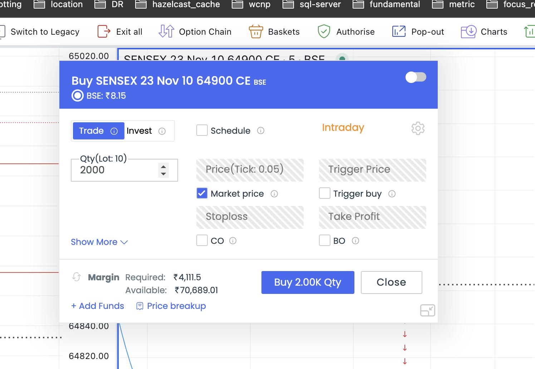This screenshot has height=369, width=535.
Task: Decrease quantity with the down arrow
Action: (x=163, y=174)
